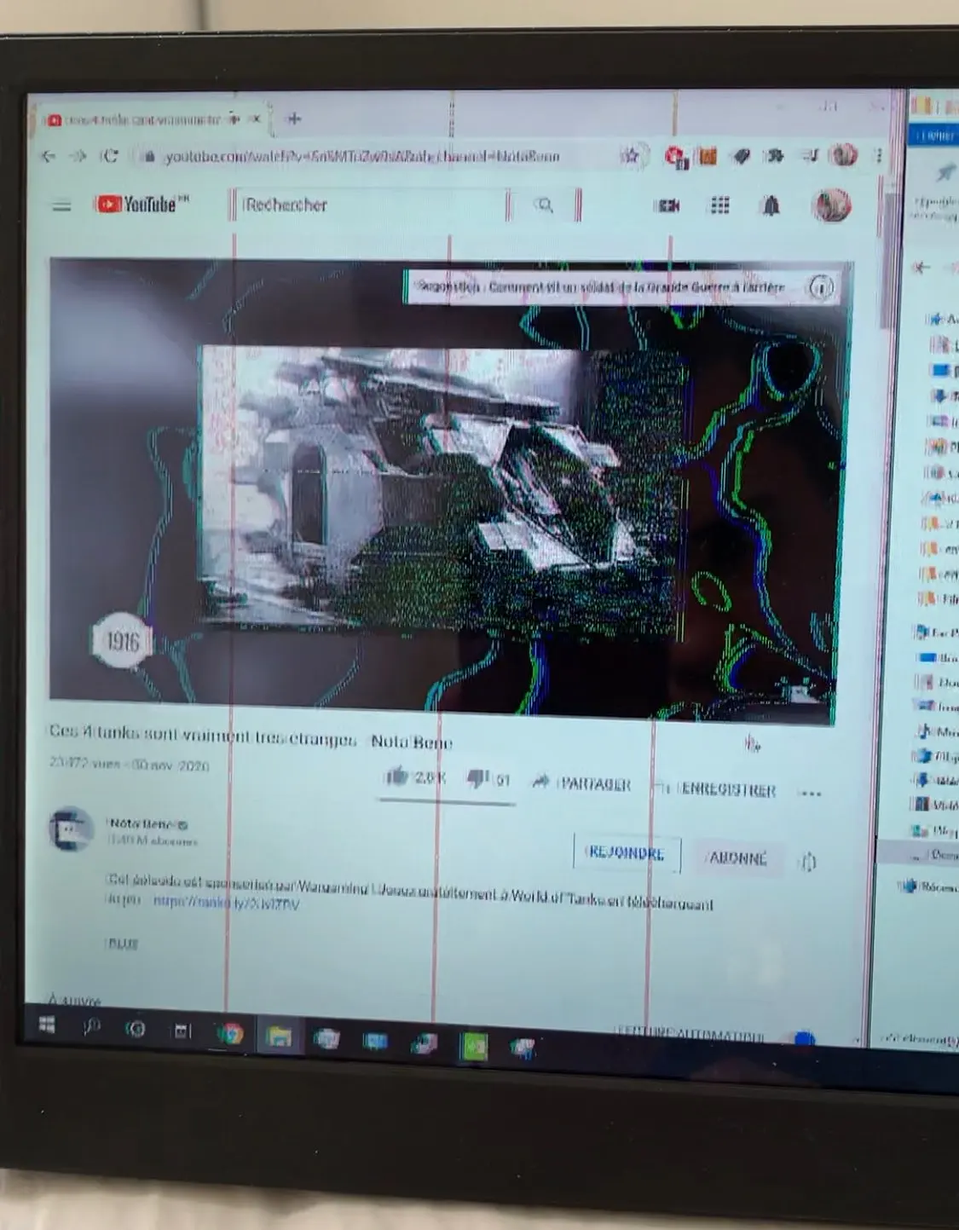Open the orange extension icon in toolbar
This screenshot has width=959, height=1230.
708,156
